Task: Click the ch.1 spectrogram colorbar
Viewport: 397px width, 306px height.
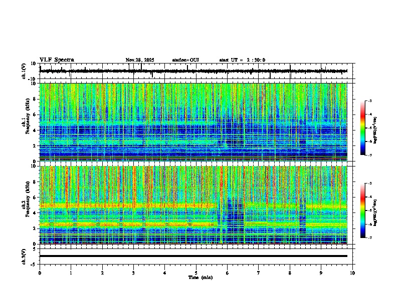Action: click(x=363, y=128)
